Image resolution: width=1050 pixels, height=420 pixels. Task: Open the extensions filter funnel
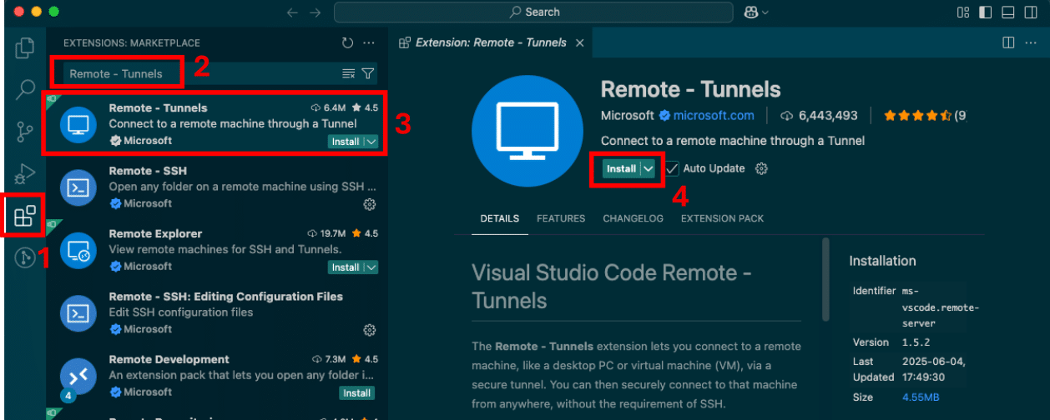click(x=367, y=73)
